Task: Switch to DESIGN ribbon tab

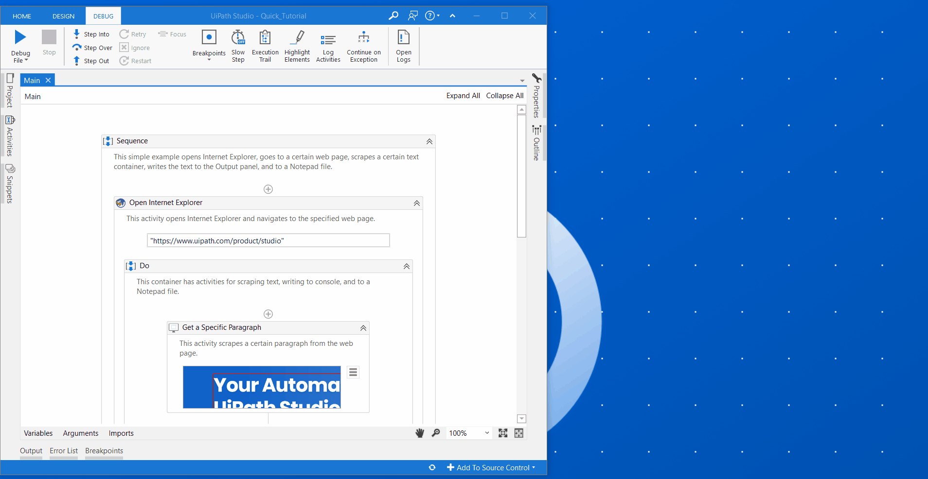Action: (64, 16)
